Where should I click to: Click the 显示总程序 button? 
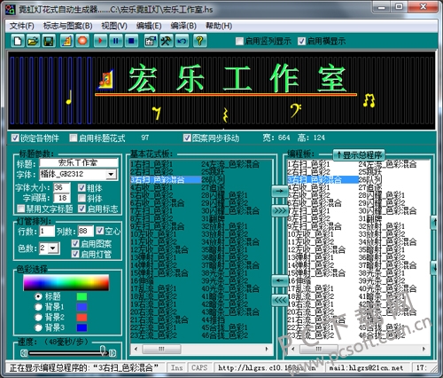pos(359,155)
